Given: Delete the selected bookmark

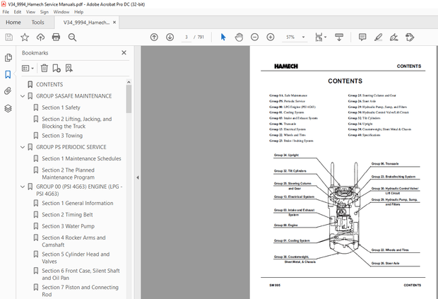Looking at the screenshot, I should point(44,68).
